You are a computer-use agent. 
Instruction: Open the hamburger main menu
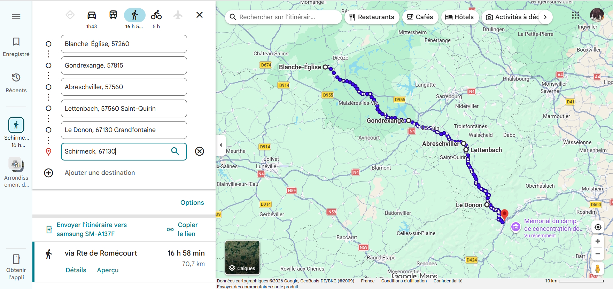pos(16,16)
